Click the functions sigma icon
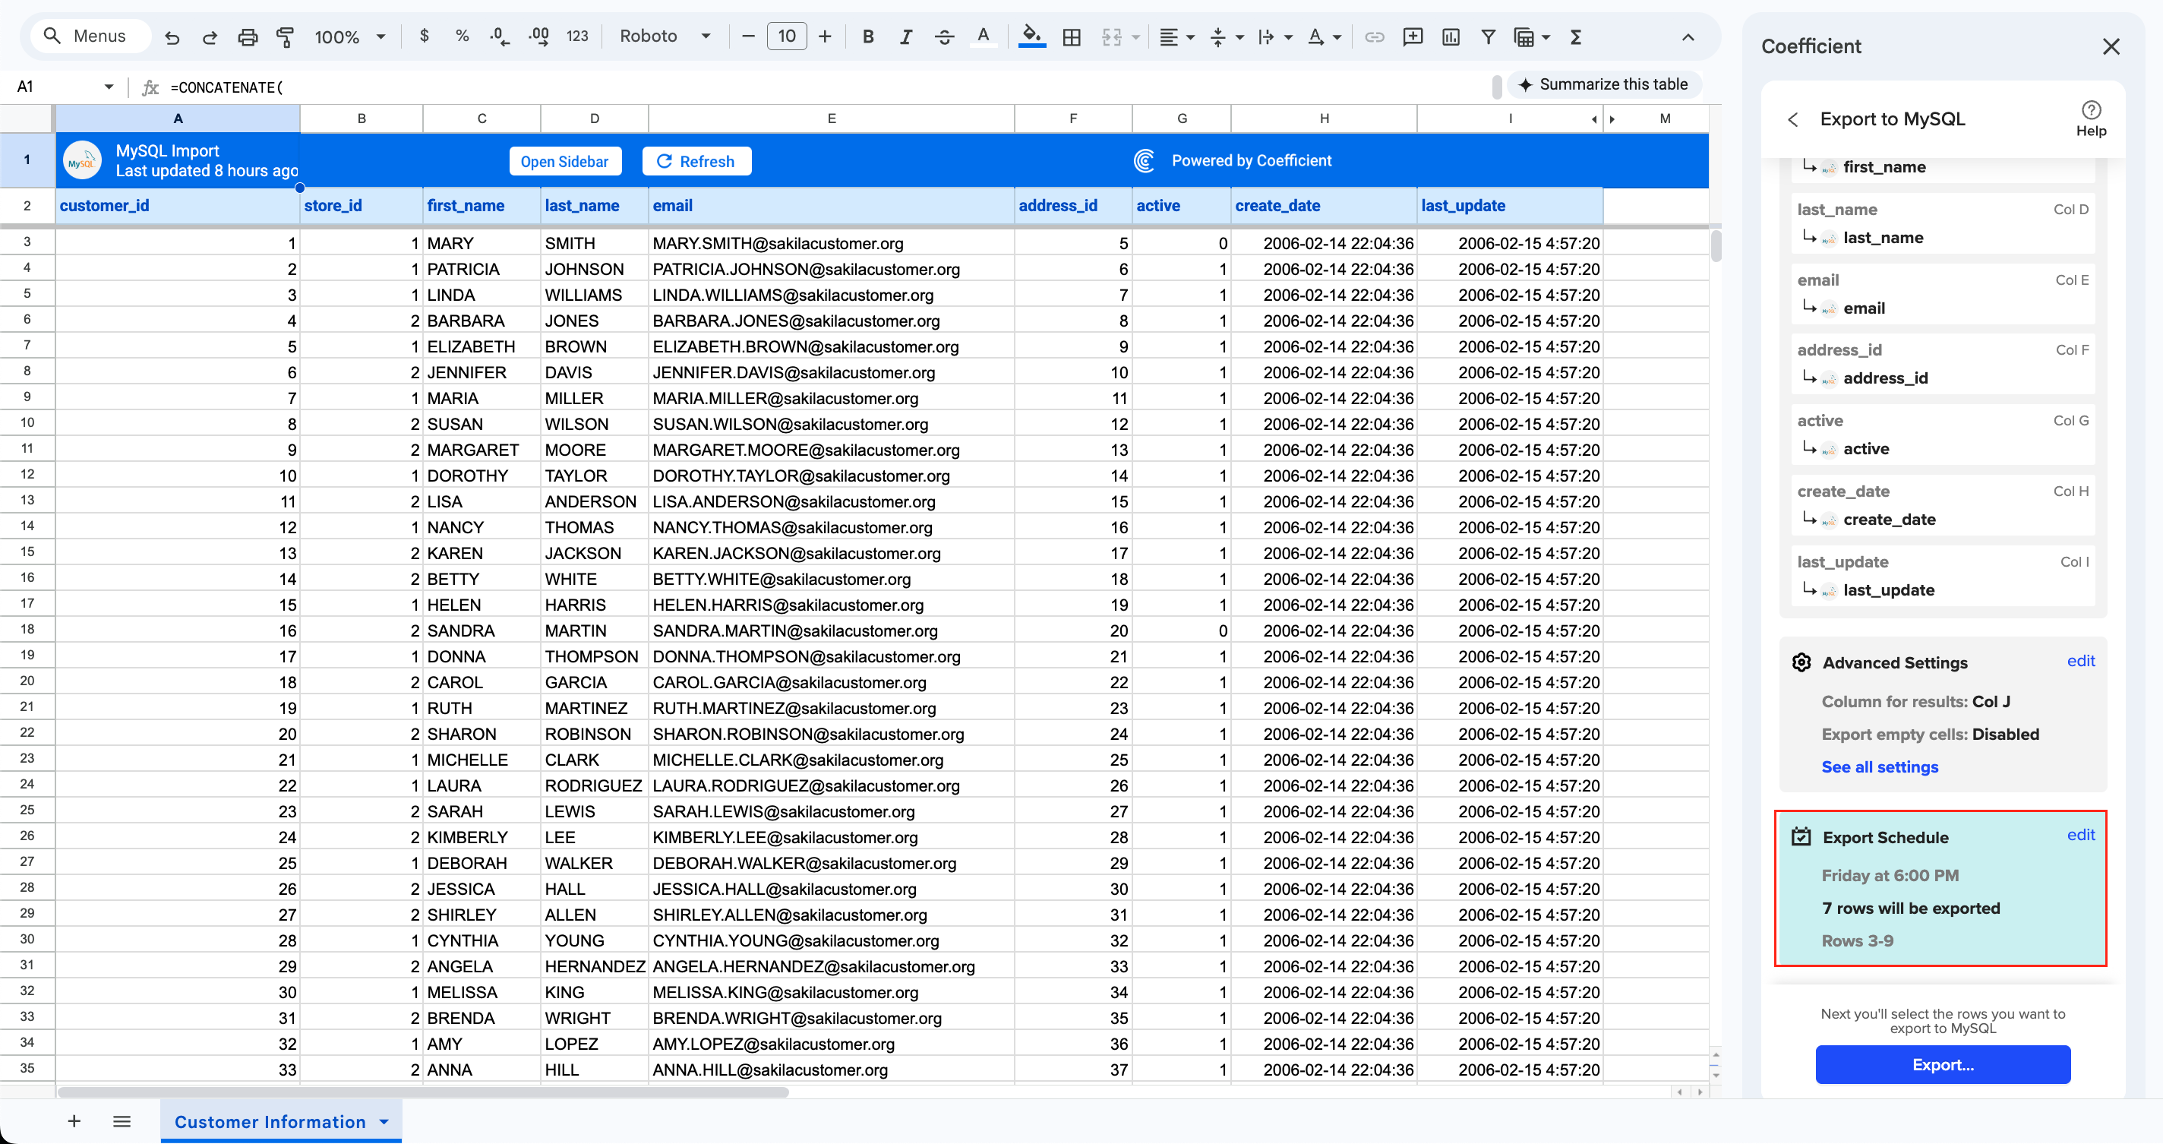The image size is (2163, 1144). (1577, 36)
